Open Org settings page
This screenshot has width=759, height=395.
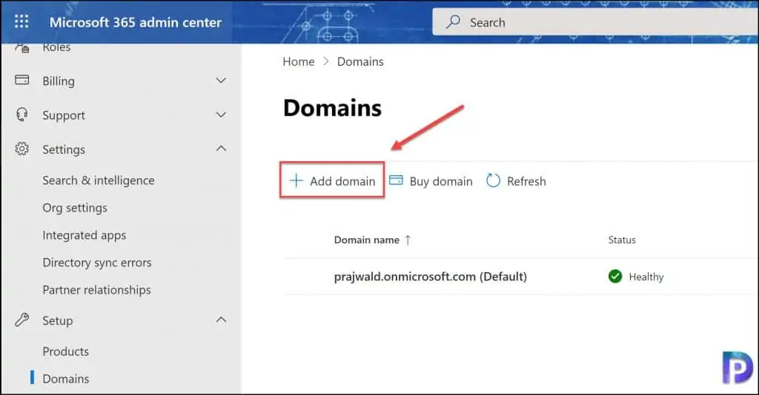(75, 208)
